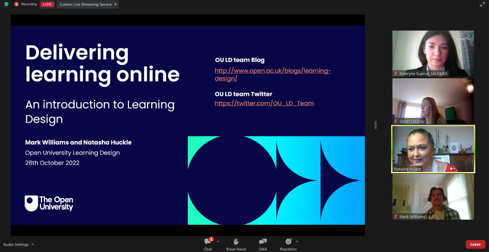Expand the Chat options caret
Image resolution: width=489 pixels, height=252 pixels.
[218, 241]
